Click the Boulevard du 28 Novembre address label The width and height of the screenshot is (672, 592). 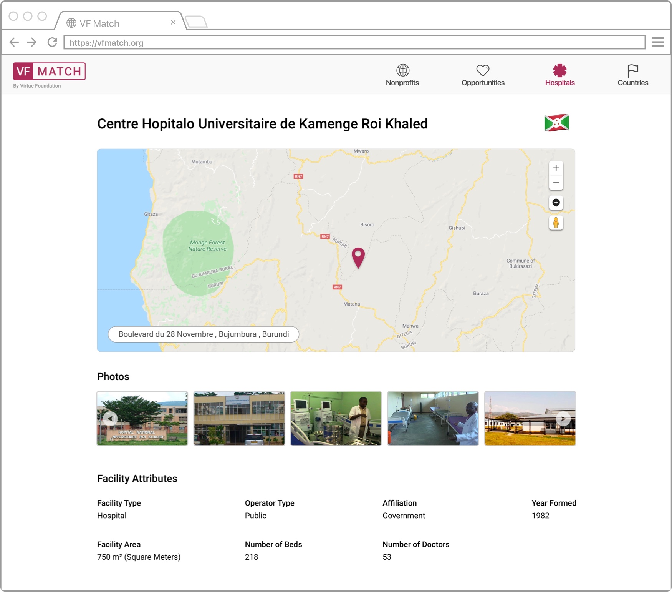pyautogui.click(x=204, y=334)
